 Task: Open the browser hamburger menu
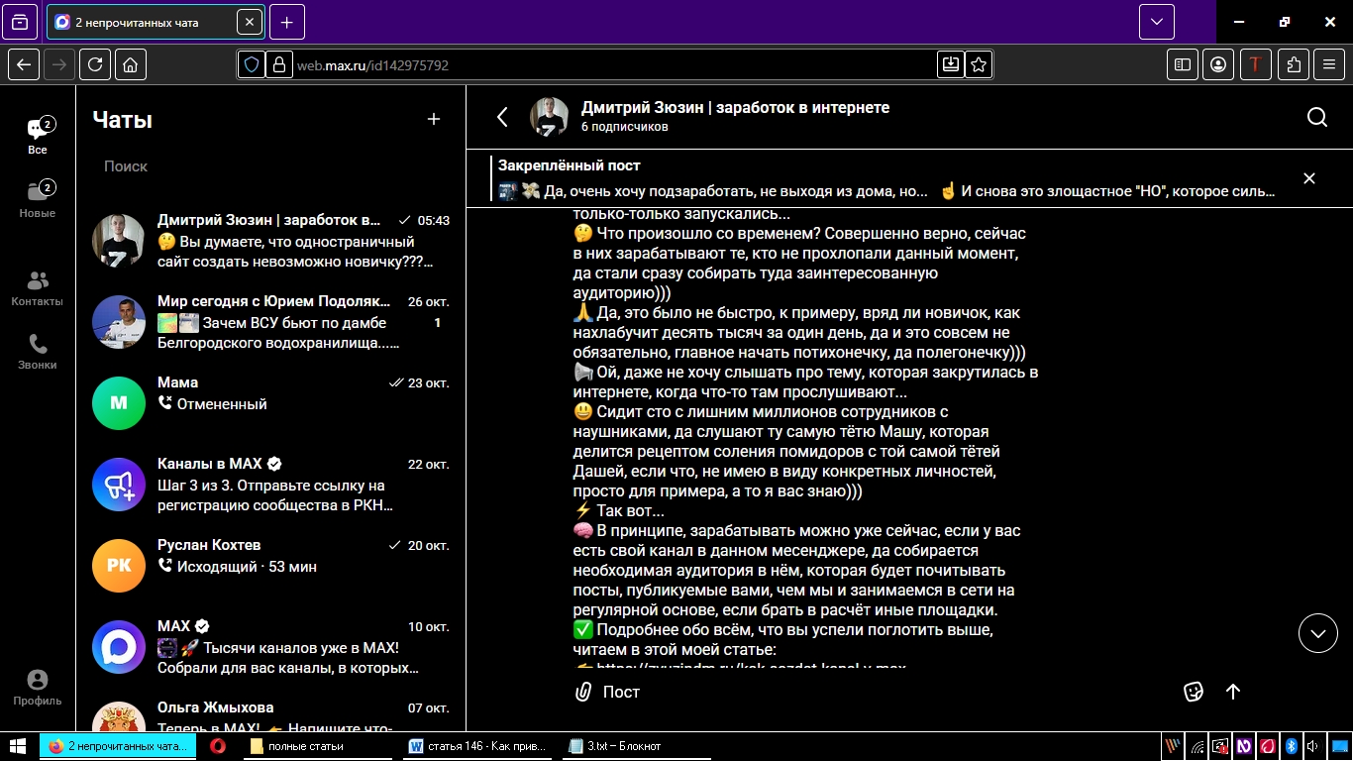tap(1330, 64)
